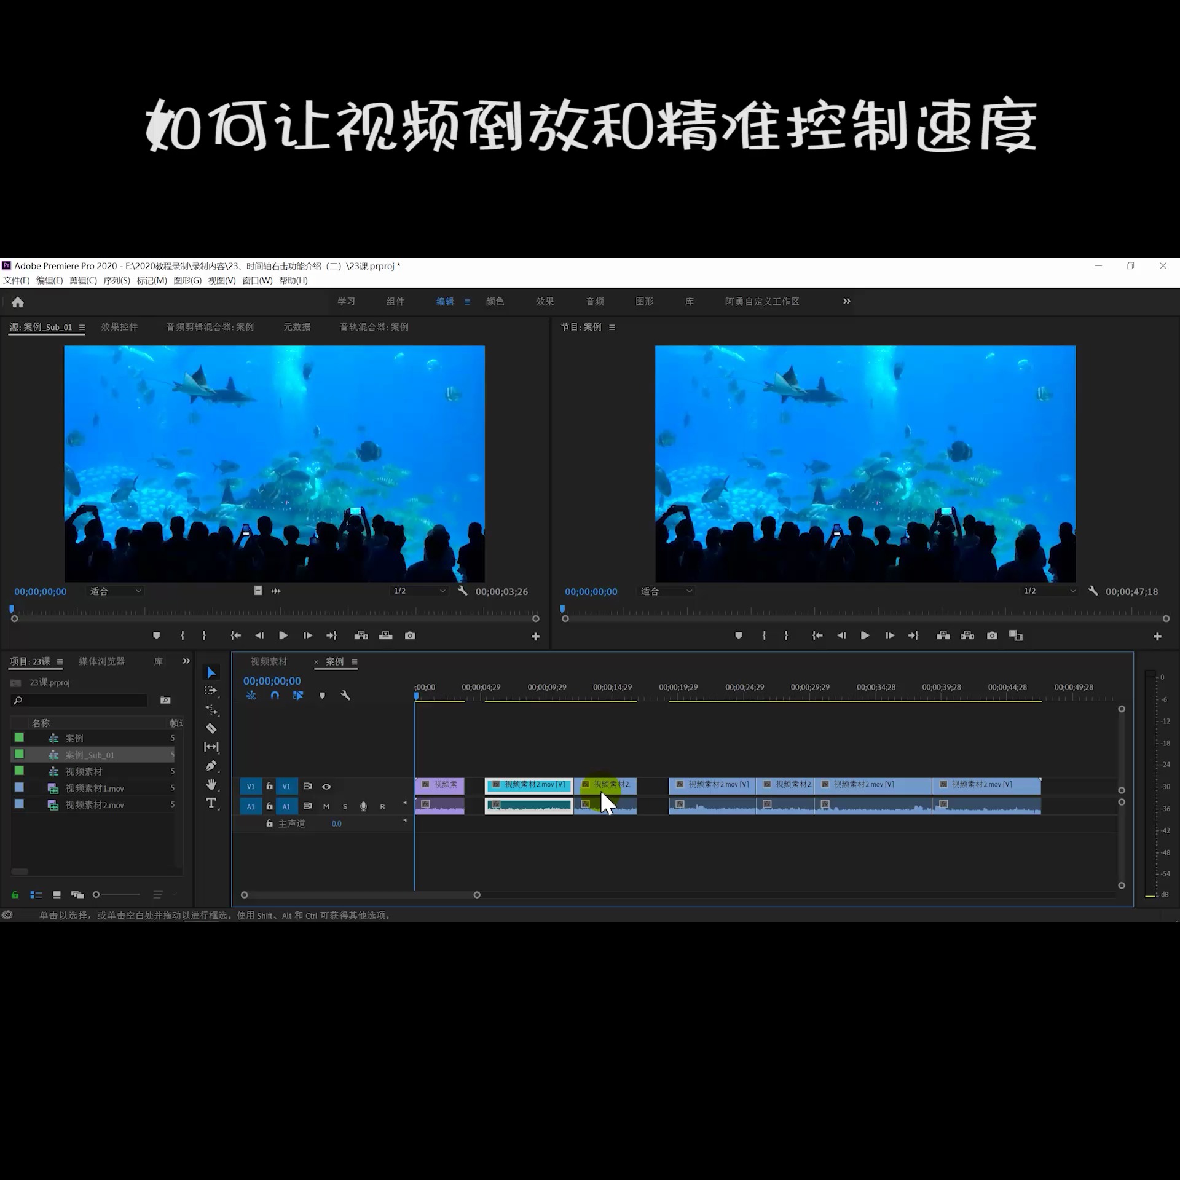This screenshot has width=1180, height=1180.
Task: Open Source monitor zoom level dropdown
Action: 116,591
